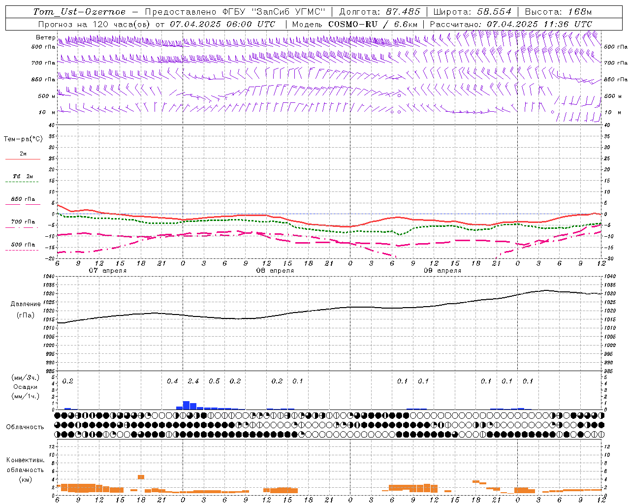The height and width of the screenshot is (504, 630).
Task: Select the elevation text Высота: 168м
Action: pos(558,12)
